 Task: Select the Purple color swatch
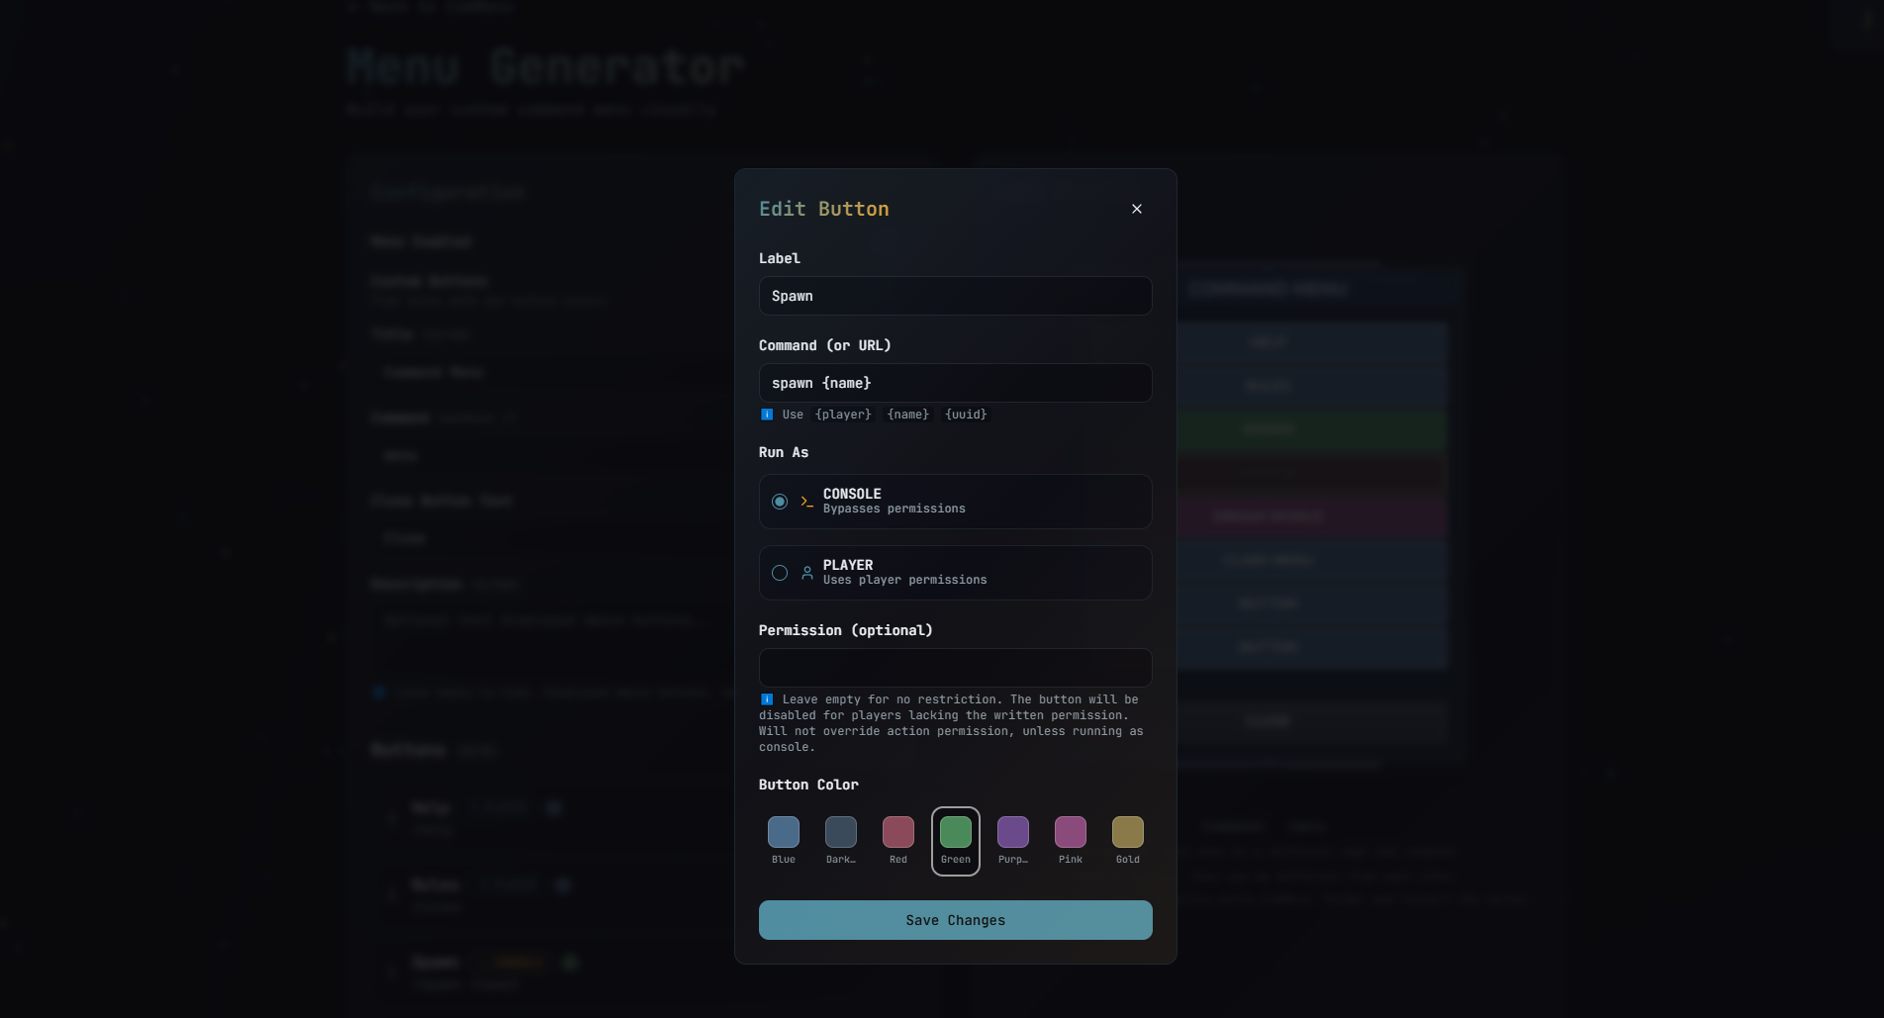pos(1012,832)
